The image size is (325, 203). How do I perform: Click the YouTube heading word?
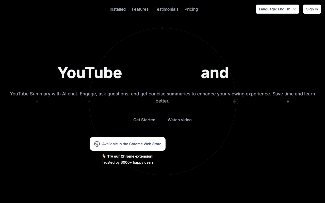(90, 73)
